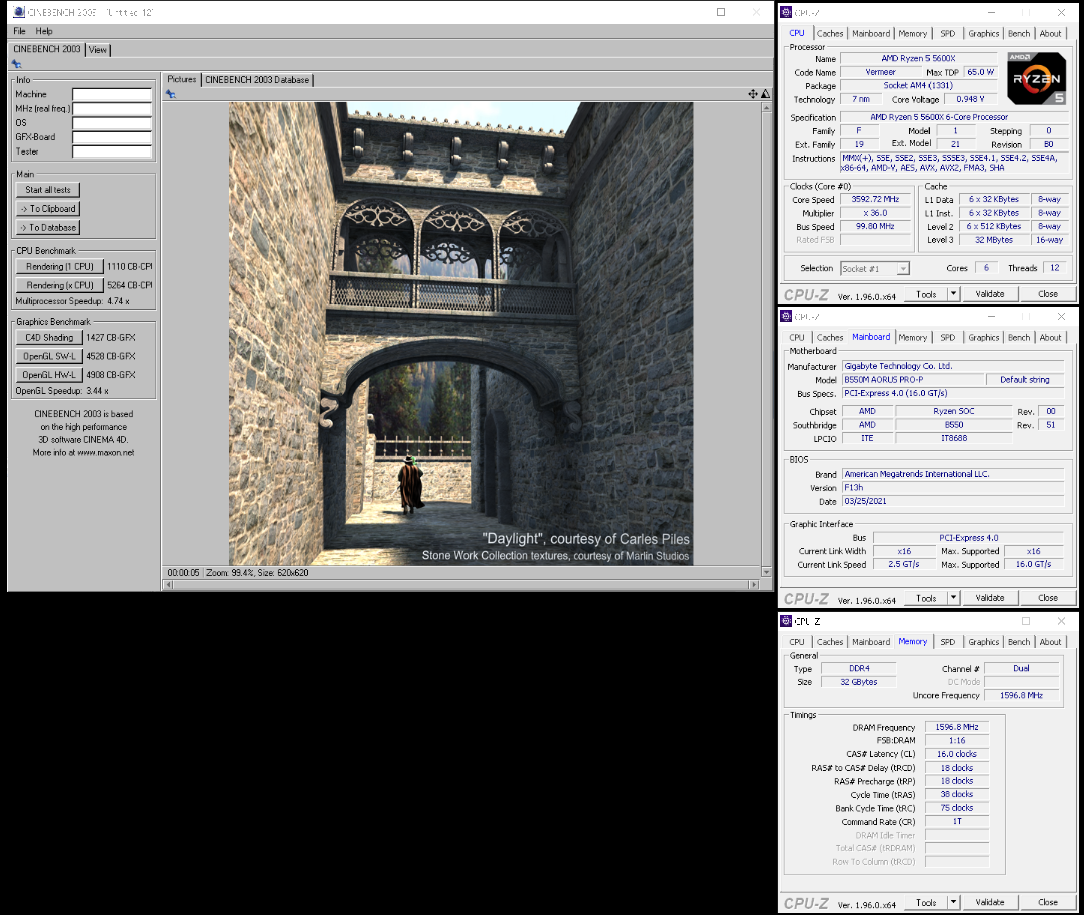Image resolution: width=1084 pixels, height=915 pixels.
Task: Switch to the View tab in CINEBENCH
Action: coord(97,50)
